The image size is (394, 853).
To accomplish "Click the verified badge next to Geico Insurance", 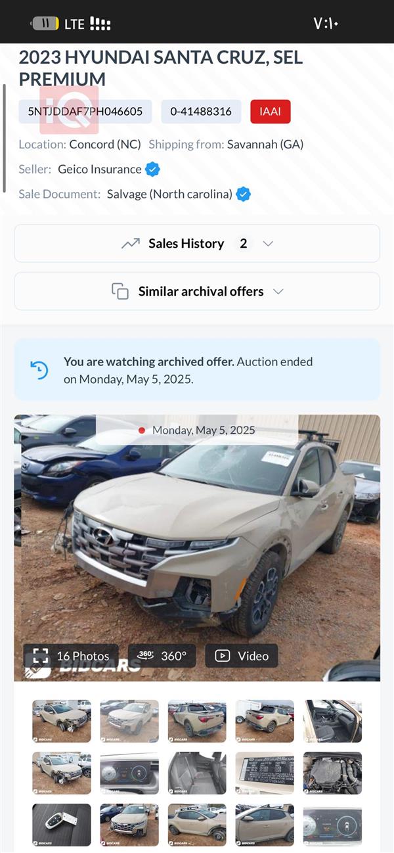I will tap(152, 169).
